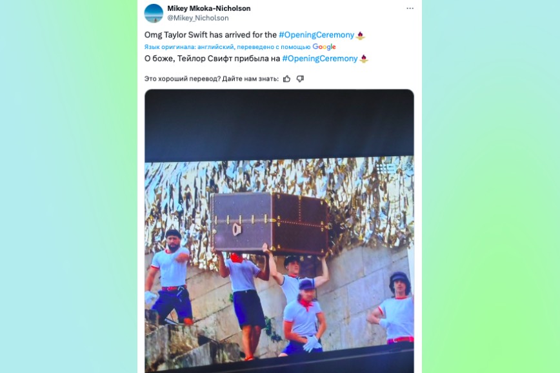Click the torch emoji after English hashtag

361,35
